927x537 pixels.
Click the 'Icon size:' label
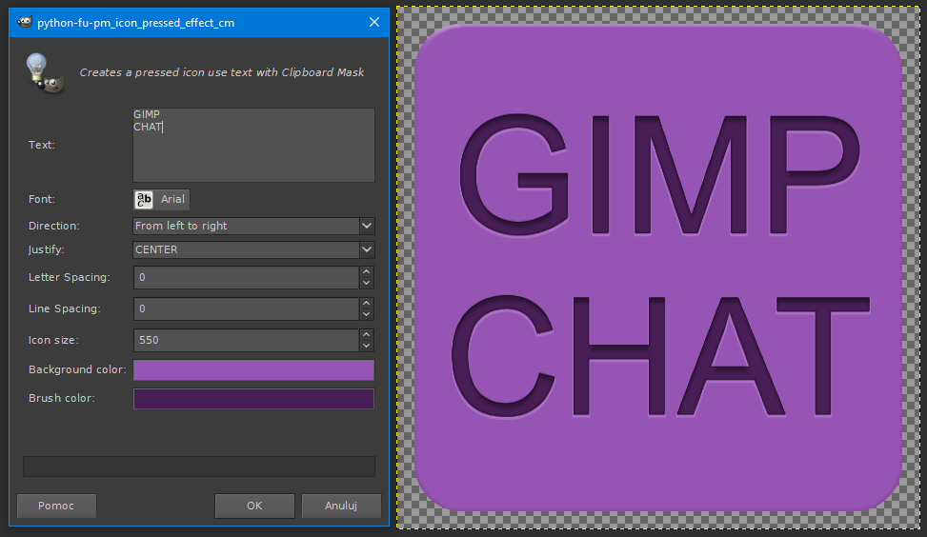53,340
